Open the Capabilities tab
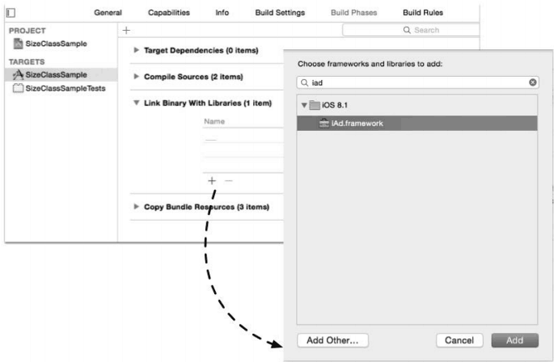Image resolution: width=554 pixels, height=362 pixels. tap(168, 13)
